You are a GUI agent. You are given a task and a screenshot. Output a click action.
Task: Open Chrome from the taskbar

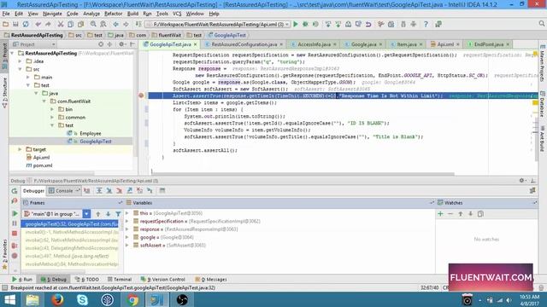(x=132, y=299)
